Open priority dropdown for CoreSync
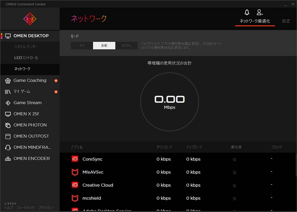The image size is (297, 212). [x=234, y=159]
